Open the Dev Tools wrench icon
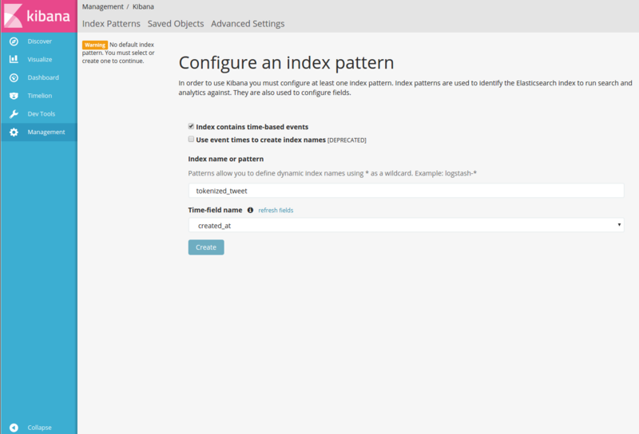This screenshot has width=639, height=434. [x=14, y=114]
